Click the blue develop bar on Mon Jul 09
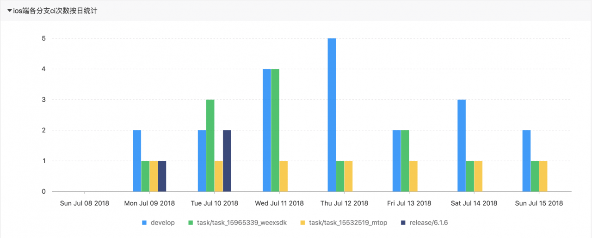This screenshot has width=592, height=238. pyautogui.click(x=137, y=161)
